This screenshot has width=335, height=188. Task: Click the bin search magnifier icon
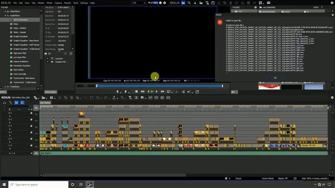coord(189,3)
